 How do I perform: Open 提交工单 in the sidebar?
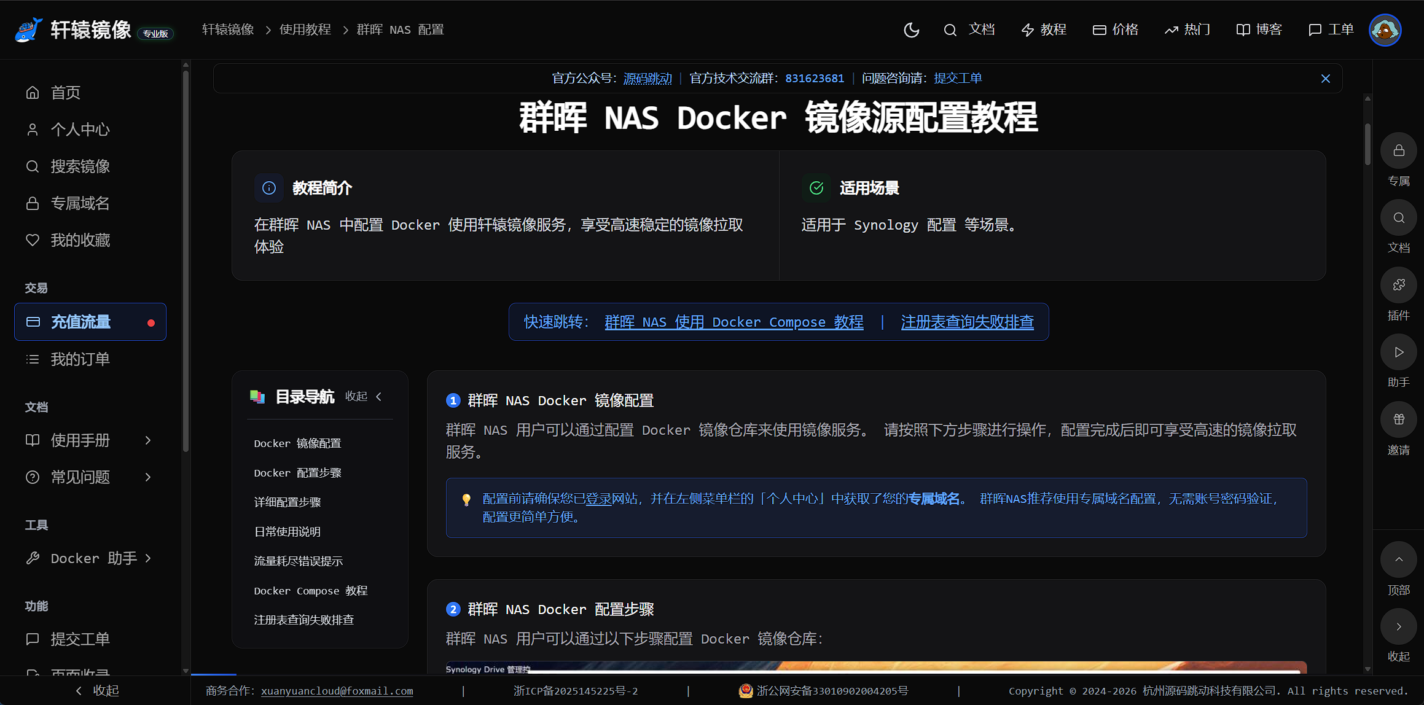coord(90,639)
